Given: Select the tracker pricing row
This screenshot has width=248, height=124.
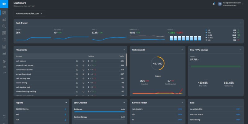Looking at the screenshot, I should tap(70, 83).
